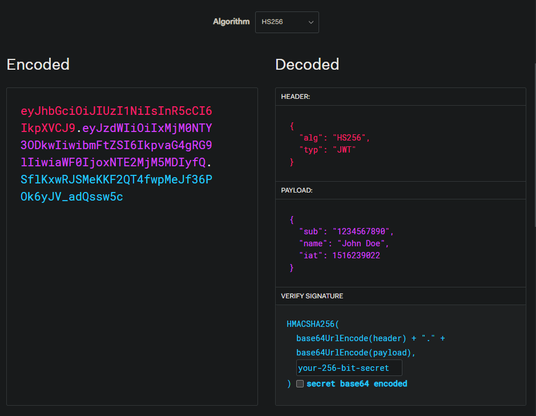Click the red header segment of the encoded token
536x416 pixels.
pyautogui.click(x=116, y=111)
